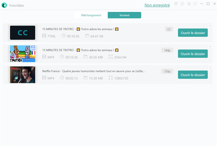Open the info circle icon
Viewport: 217px width, 146px height.
tap(182, 4)
